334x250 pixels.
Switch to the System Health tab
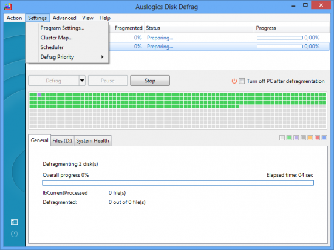[92, 141]
